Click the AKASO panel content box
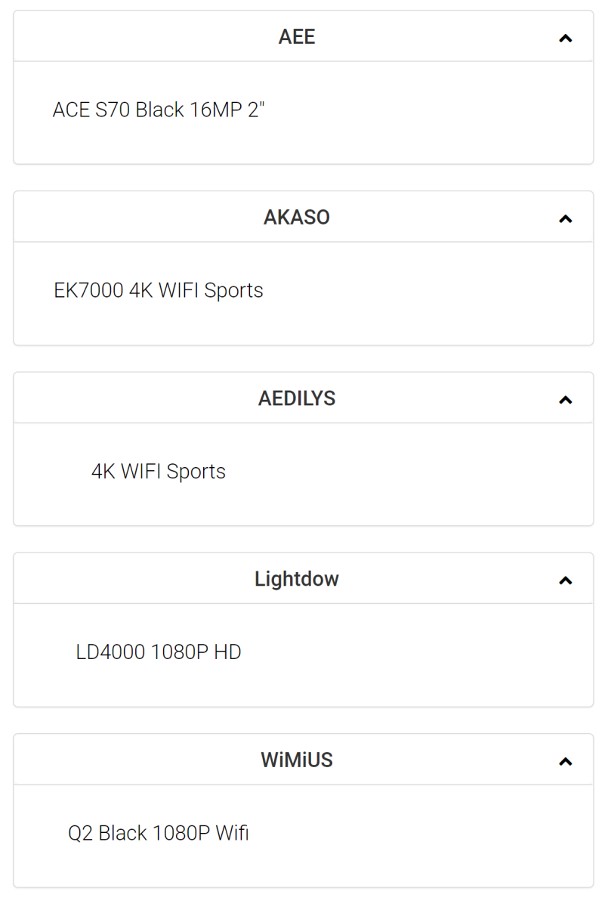Image resolution: width=608 pixels, height=907 pixels. [x=304, y=293]
